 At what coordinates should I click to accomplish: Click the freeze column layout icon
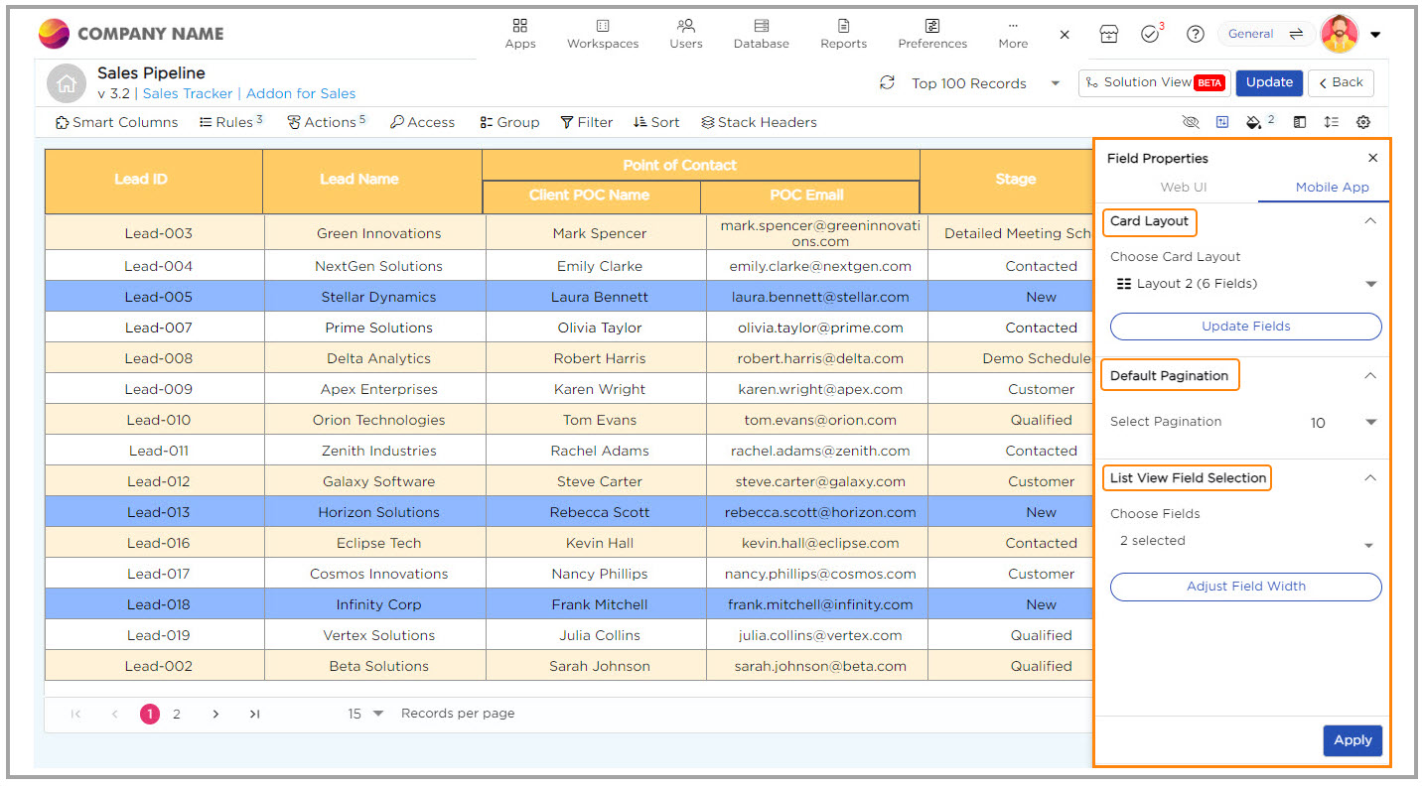(1299, 122)
